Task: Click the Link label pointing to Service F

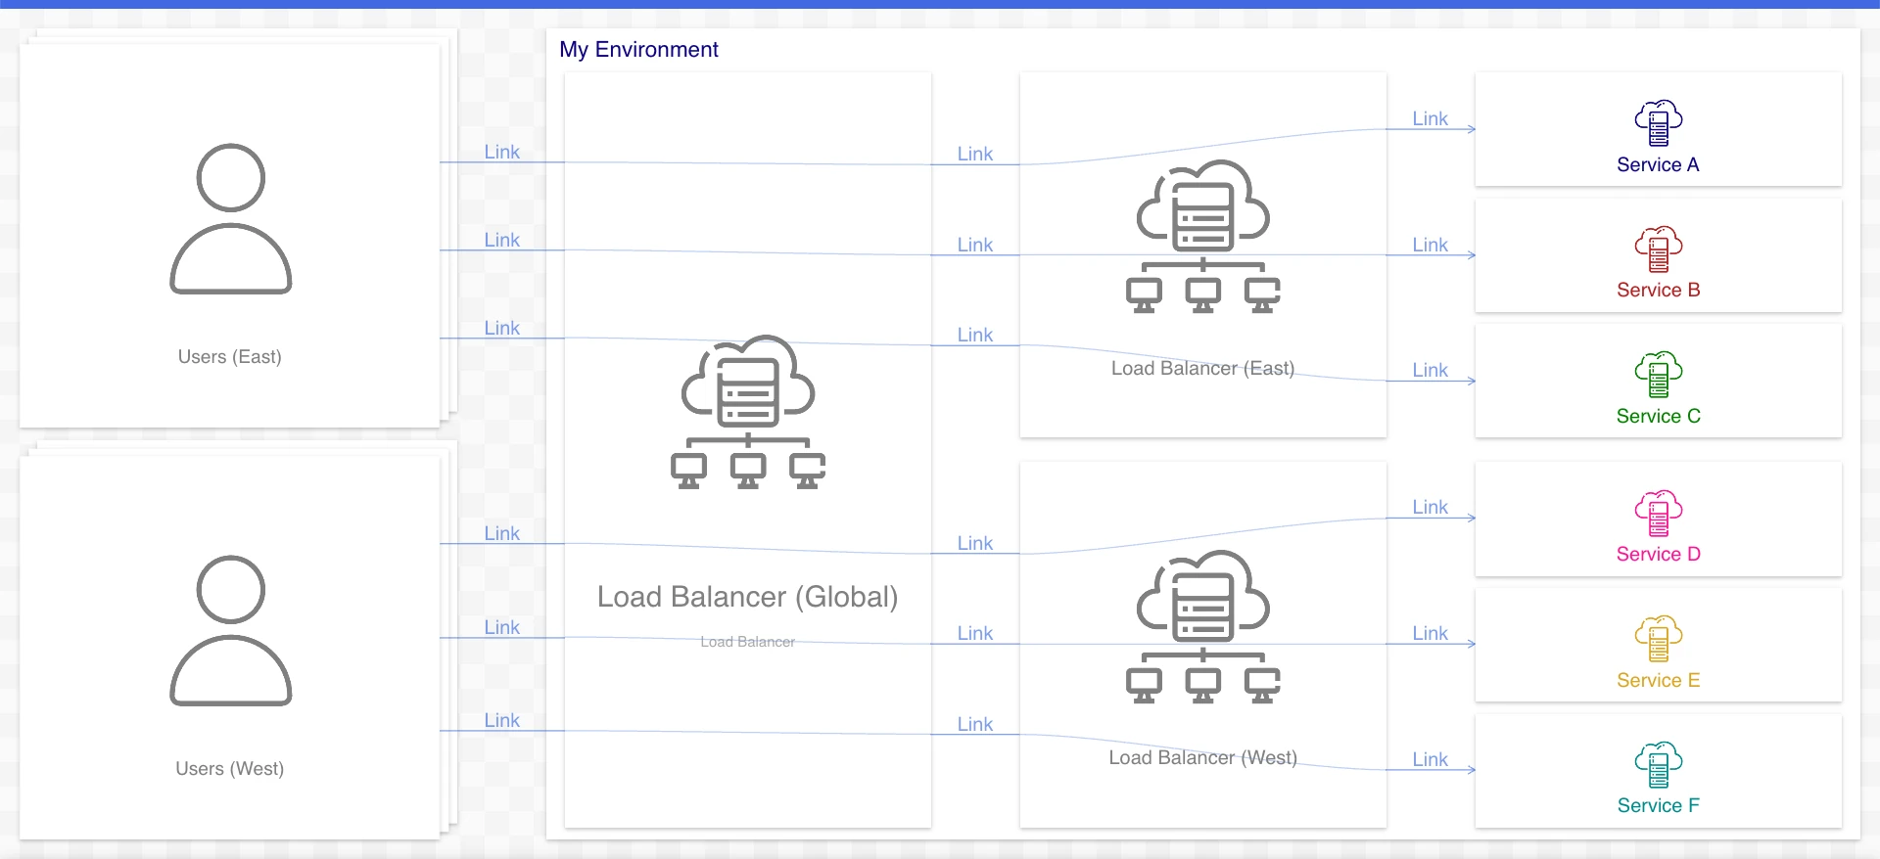Action: [1430, 759]
